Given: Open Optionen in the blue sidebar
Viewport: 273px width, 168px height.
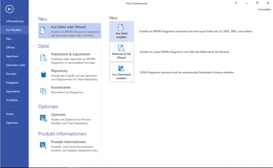Looking at the screenshot, I should 12,123.
